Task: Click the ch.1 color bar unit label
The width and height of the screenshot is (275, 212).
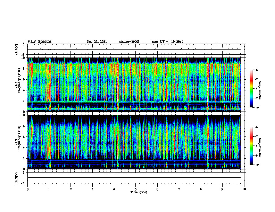Action: tap(260, 90)
